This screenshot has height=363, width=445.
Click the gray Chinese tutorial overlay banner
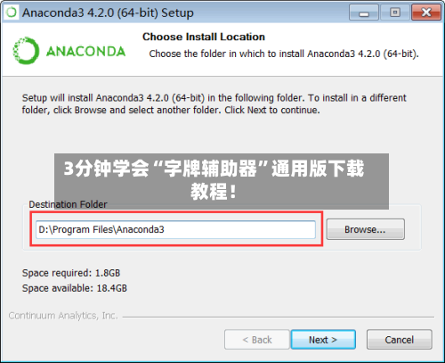(222, 181)
